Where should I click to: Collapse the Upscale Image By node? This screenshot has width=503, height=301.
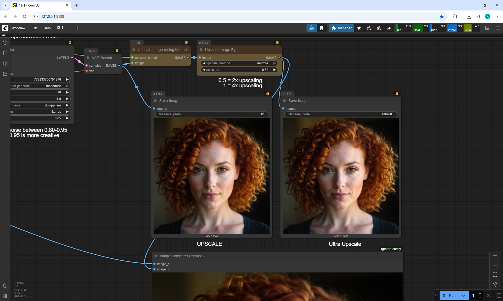201,50
